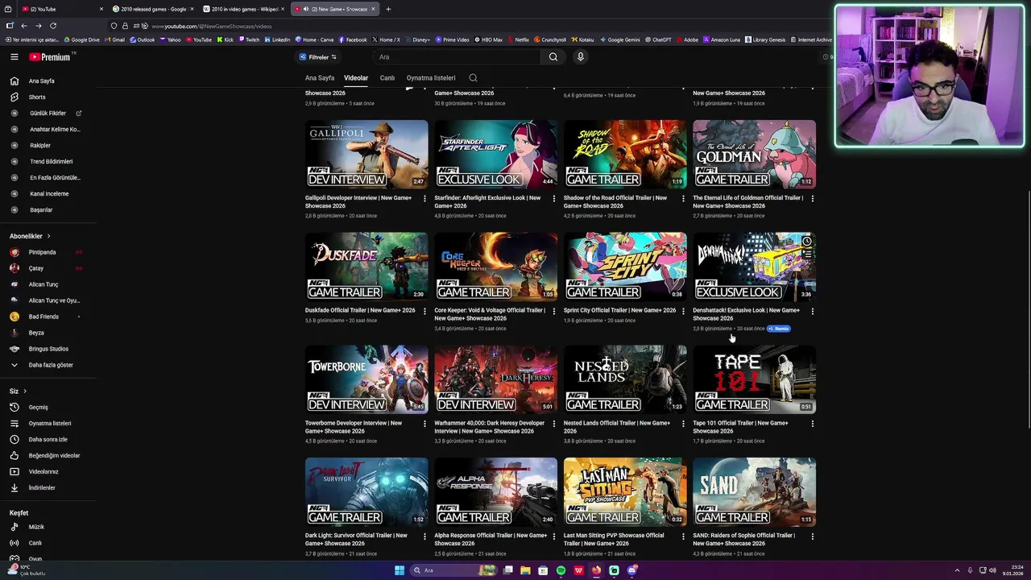This screenshot has width=1031, height=580.
Task: Play Shadow of the Road trailer thumbnail
Action: click(x=625, y=155)
